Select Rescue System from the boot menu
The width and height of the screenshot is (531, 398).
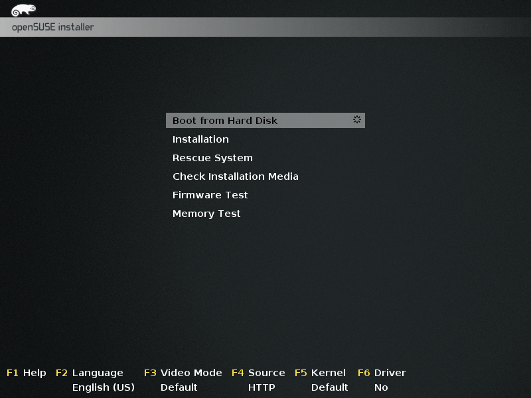[x=212, y=158]
